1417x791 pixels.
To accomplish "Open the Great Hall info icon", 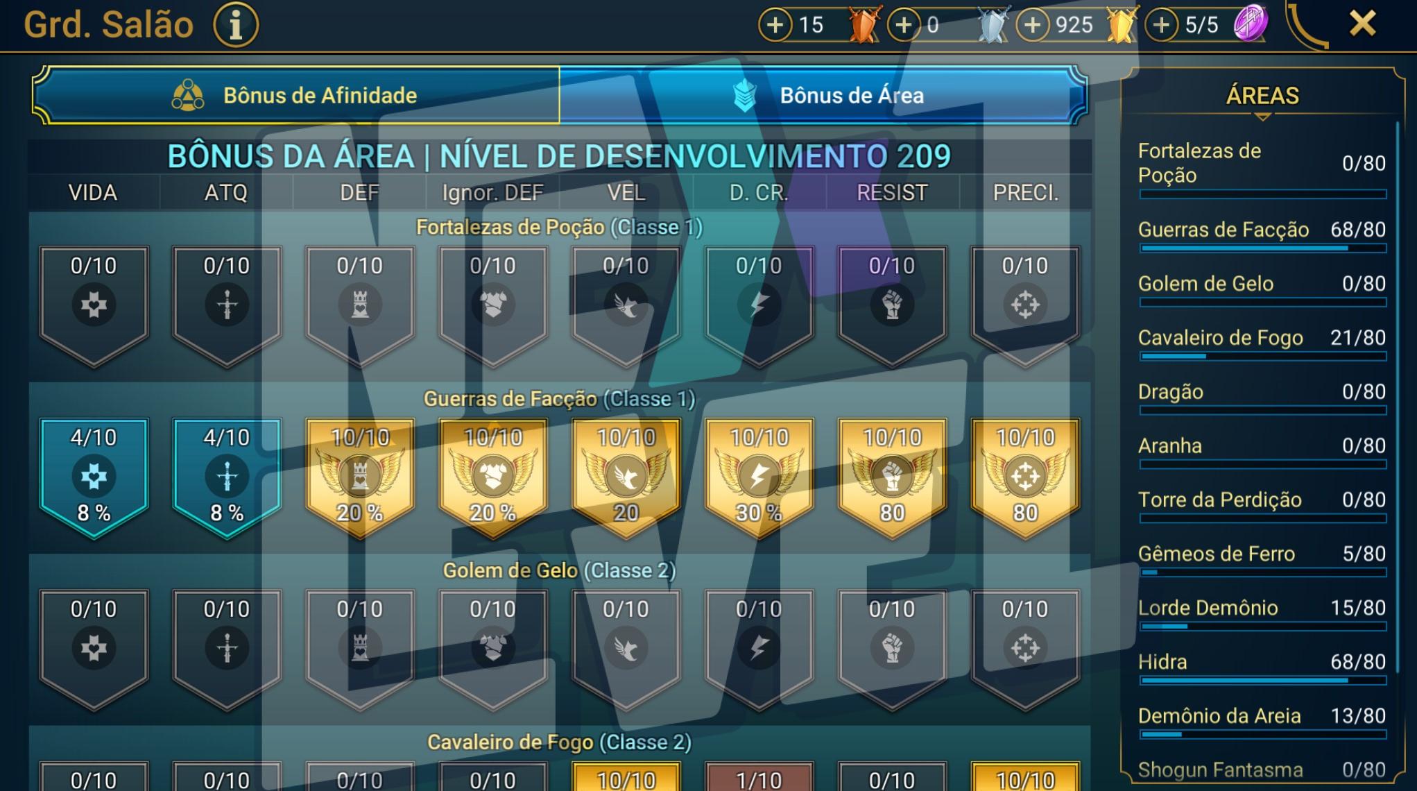I will [x=236, y=26].
